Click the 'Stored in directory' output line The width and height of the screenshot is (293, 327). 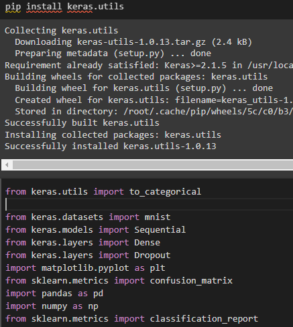point(154,112)
